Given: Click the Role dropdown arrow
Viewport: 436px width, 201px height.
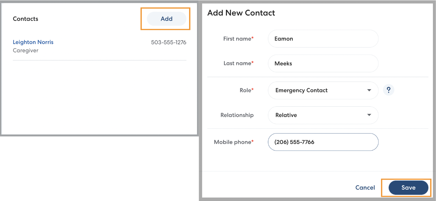Looking at the screenshot, I should pos(369,91).
